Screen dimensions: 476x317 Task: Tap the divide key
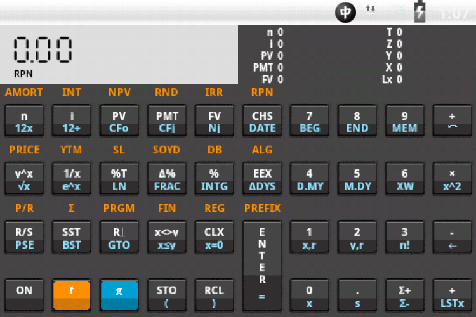point(453,120)
